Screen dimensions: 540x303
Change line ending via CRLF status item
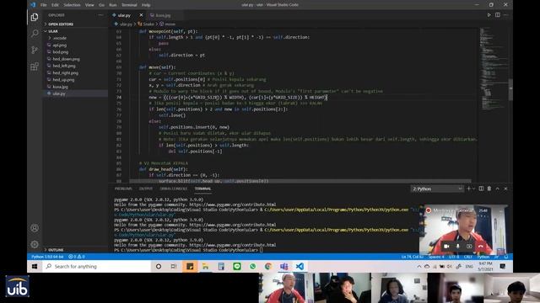tap(468, 257)
